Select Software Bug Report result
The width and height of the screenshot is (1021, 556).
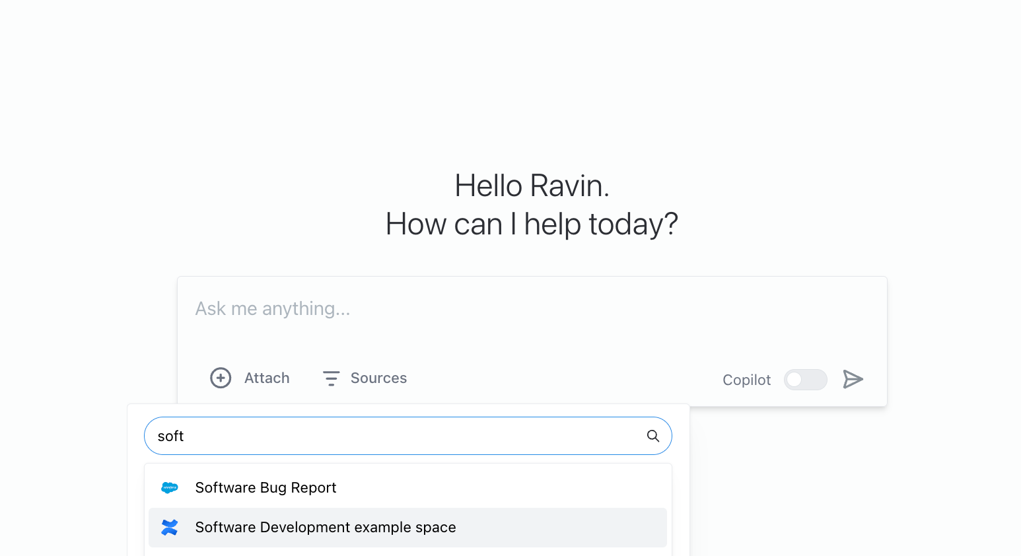click(265, 488)
